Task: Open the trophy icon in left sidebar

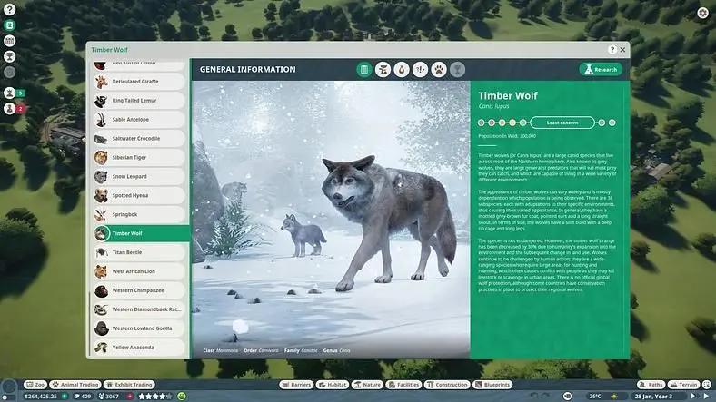Action: click(x=9, y=56)
